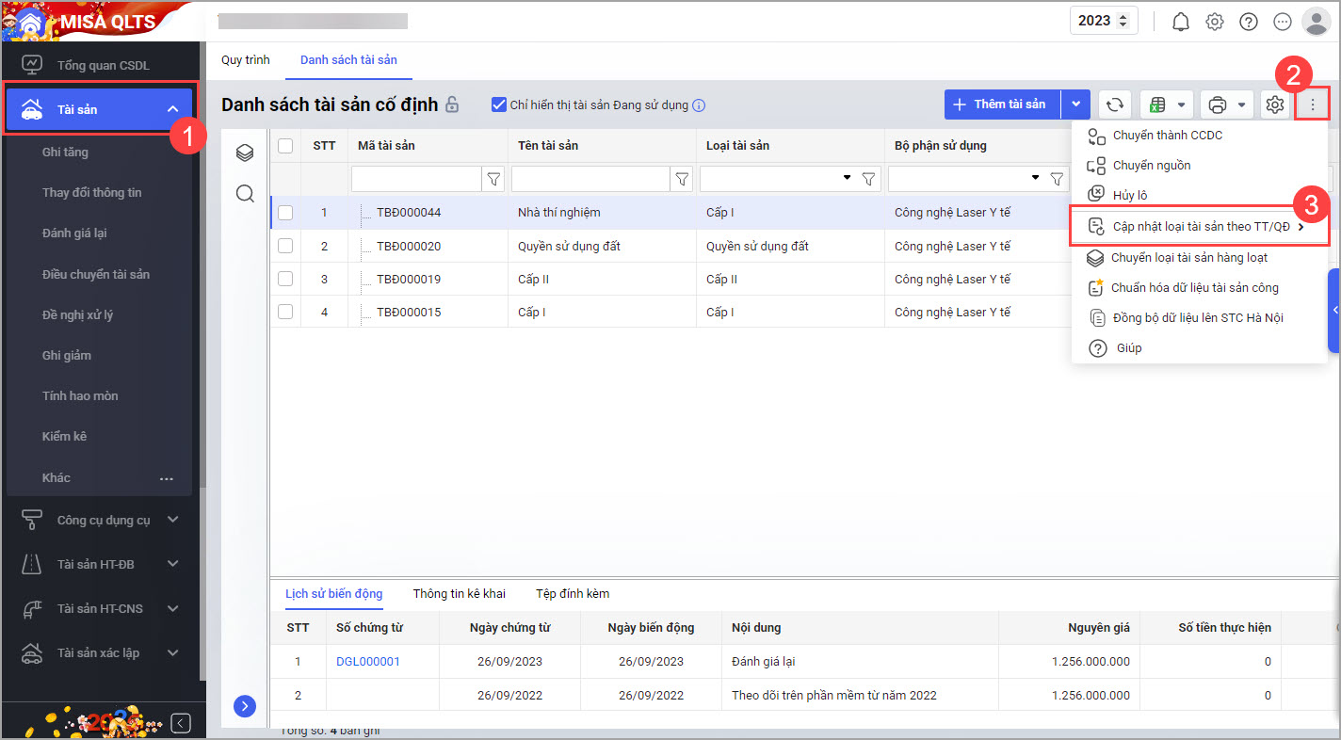Click the printer icon in toolbar
This screenshot has height=740, width=1341.
tap(1218, 105)
